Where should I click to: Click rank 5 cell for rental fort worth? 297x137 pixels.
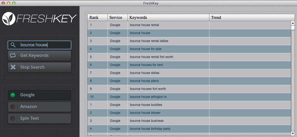(x=98, y=57)
